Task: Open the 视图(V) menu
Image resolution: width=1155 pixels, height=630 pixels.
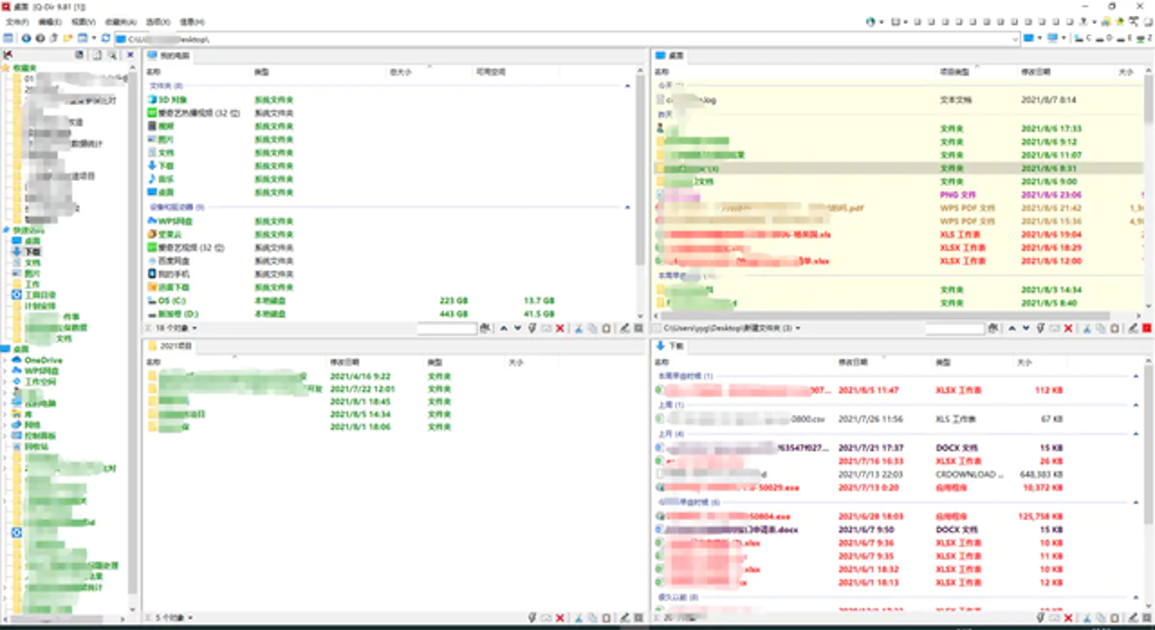Action: click(x=83, y=22)
